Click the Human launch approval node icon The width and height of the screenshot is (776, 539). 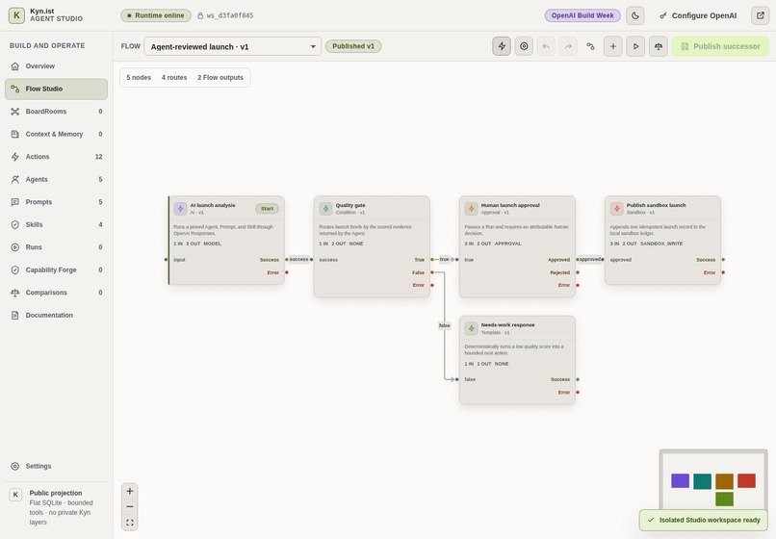pos(471,208)
